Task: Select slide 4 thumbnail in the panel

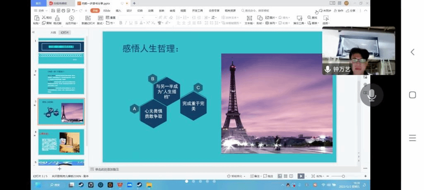Action: tap(61, 142)
